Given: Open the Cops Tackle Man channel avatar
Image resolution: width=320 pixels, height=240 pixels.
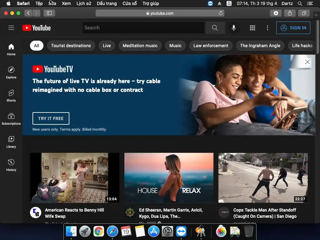Looking at the screenshot, I should coord(224,212).
